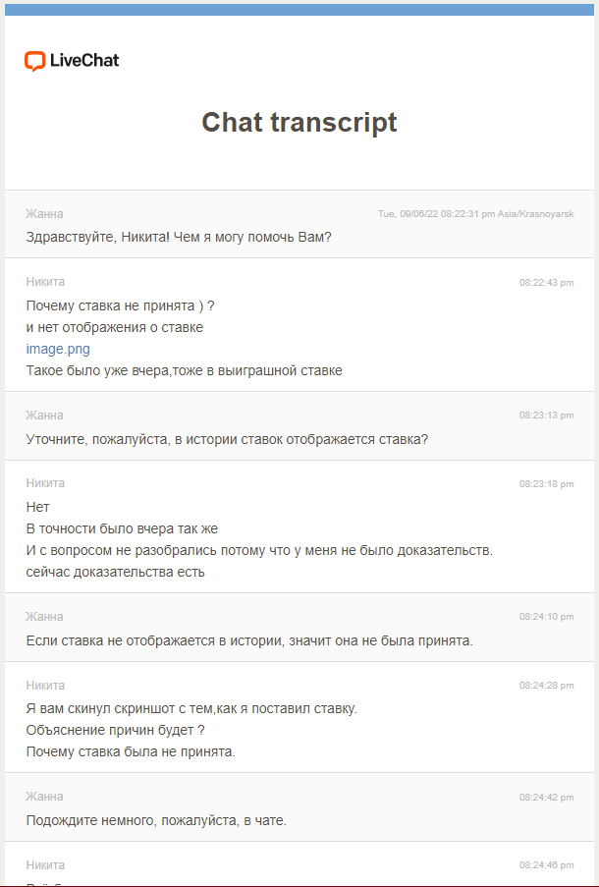Click the 08:24:46 pm timestamp
Screen dimensions: 599x887
(547, 865)
